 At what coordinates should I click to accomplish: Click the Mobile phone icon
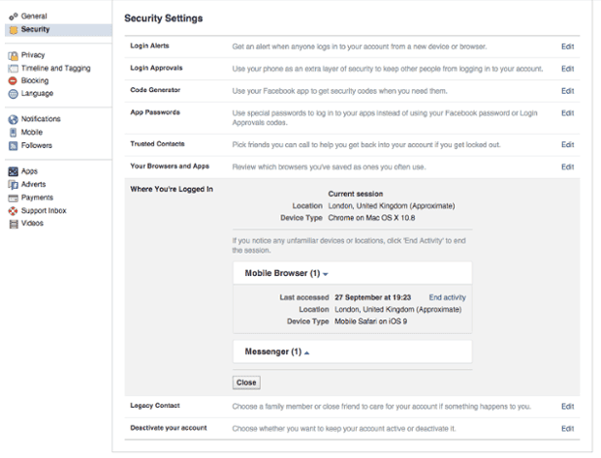pyautogui.click(x=13, y=133)
